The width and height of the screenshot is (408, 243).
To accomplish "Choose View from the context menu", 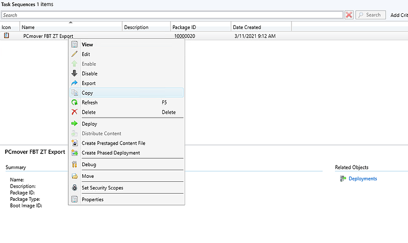I will tap(127, 44).
